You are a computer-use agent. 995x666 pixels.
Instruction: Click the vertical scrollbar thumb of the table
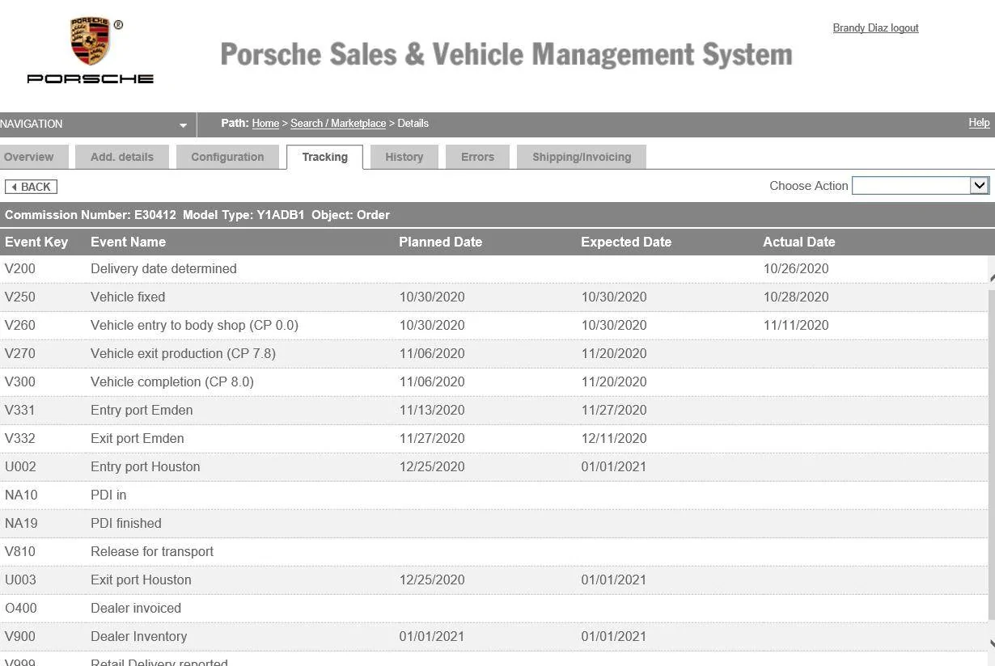tap(992, 455)
